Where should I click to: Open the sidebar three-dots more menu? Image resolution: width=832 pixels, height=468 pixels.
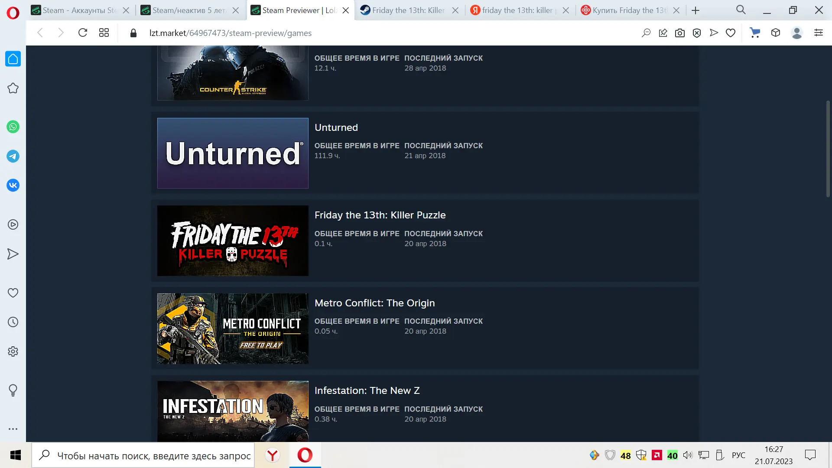click(x=13, y=429)
